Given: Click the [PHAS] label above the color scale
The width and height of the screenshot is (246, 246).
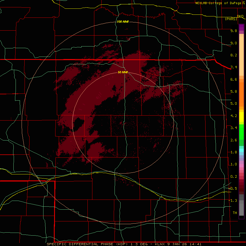Looking at the screenshot, I should coord(231,19).
